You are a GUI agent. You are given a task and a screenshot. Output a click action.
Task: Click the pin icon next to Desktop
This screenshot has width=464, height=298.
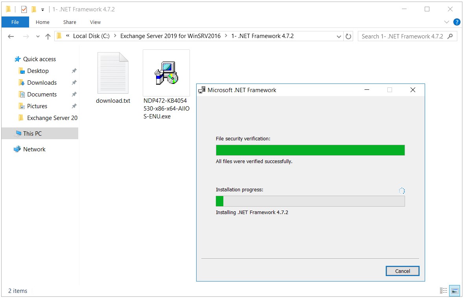tap(74, 71)
